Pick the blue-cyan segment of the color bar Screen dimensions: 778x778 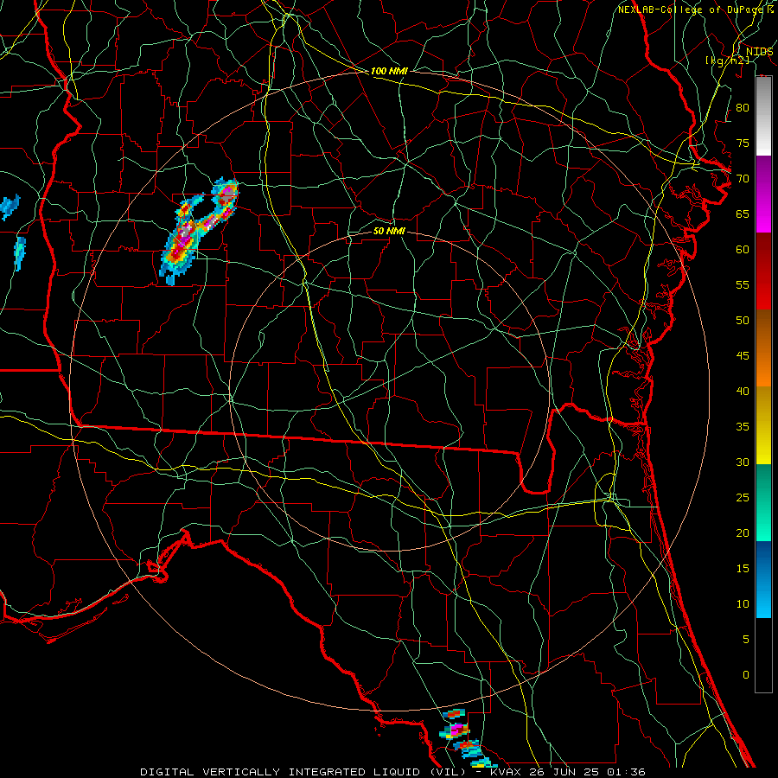pyautogui.click(x=763, y=579)
